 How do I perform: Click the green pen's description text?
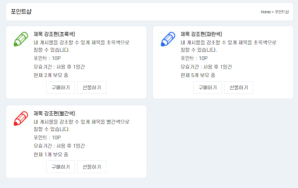81,46
